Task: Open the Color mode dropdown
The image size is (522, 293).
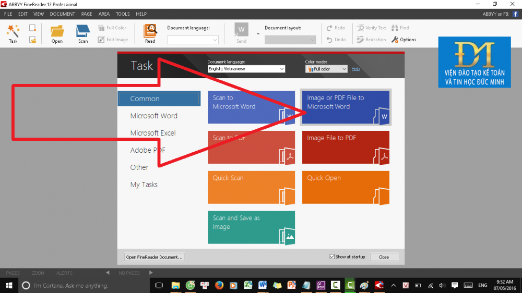Action: [x=326, y=69]
